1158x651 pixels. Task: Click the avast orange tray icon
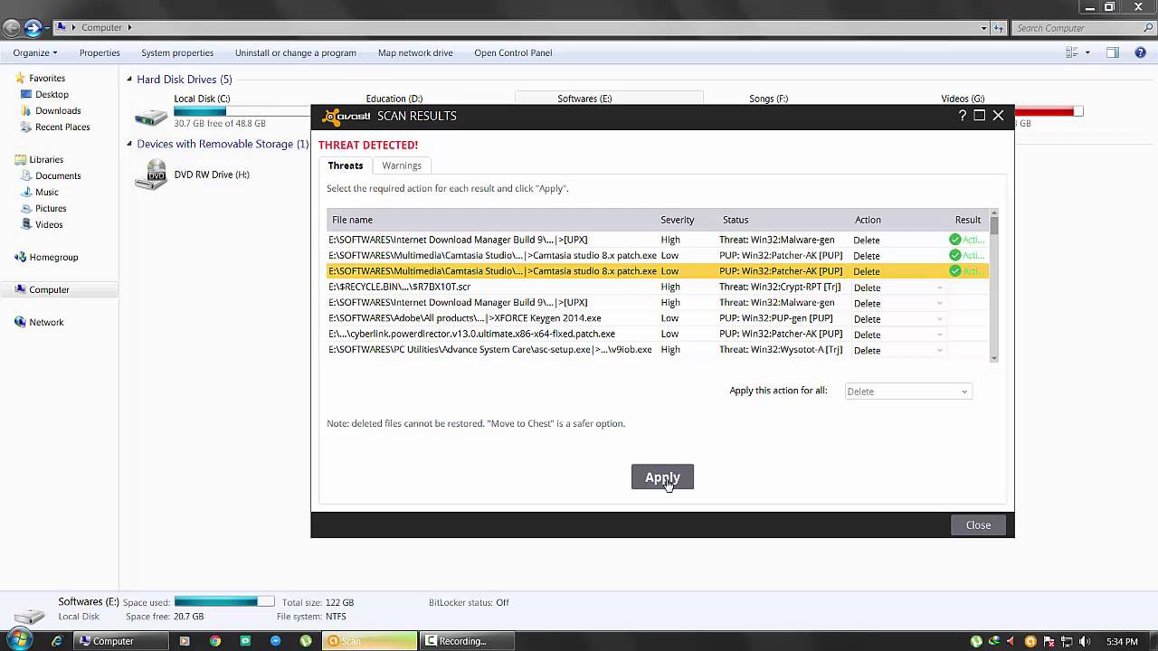1030,642
